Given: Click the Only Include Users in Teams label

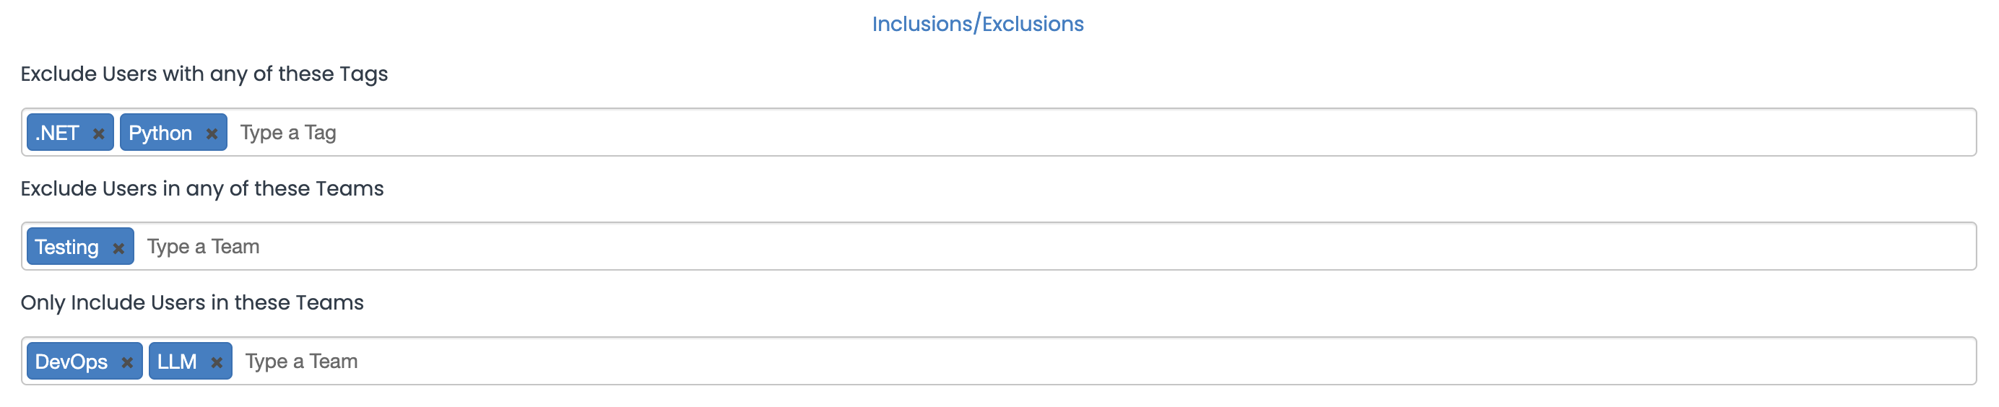Looking at the screenshot, I should tap(191, 302).
